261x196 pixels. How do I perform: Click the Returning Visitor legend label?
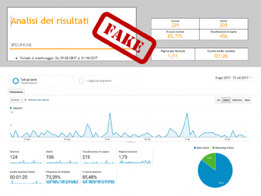click(x=224, y=148)
